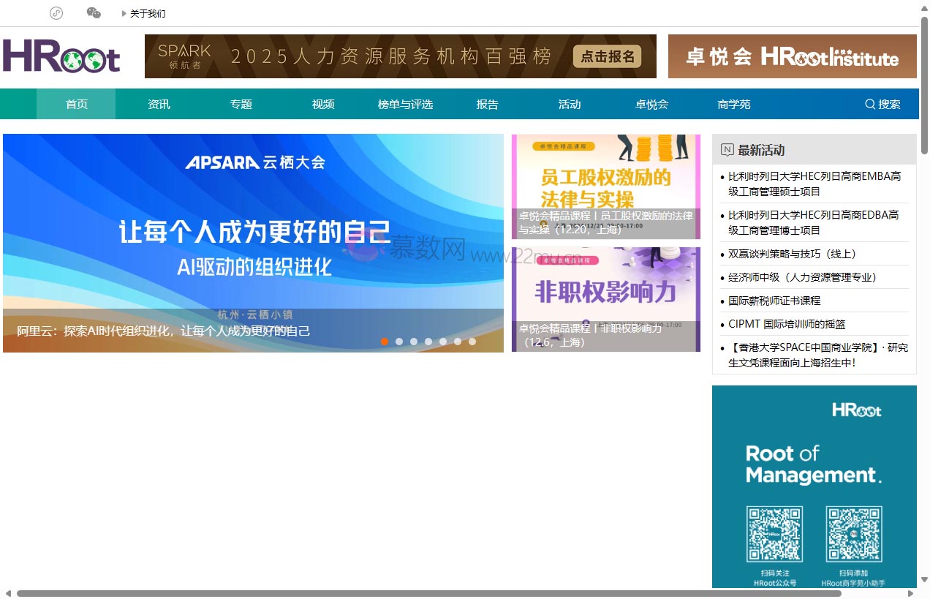Image resolution: width=930 pixels, height=599 pixels.
Task: Click the mini-program link icon in top bar
Action: [x=56, y=13]
